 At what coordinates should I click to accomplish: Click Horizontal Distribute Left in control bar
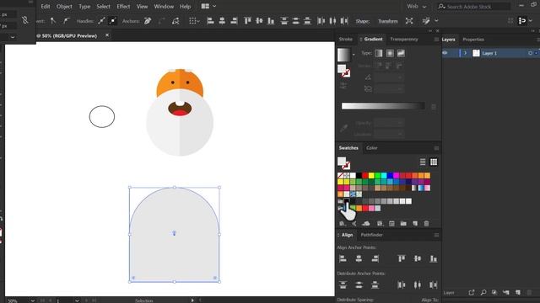[x=321, y=21]
